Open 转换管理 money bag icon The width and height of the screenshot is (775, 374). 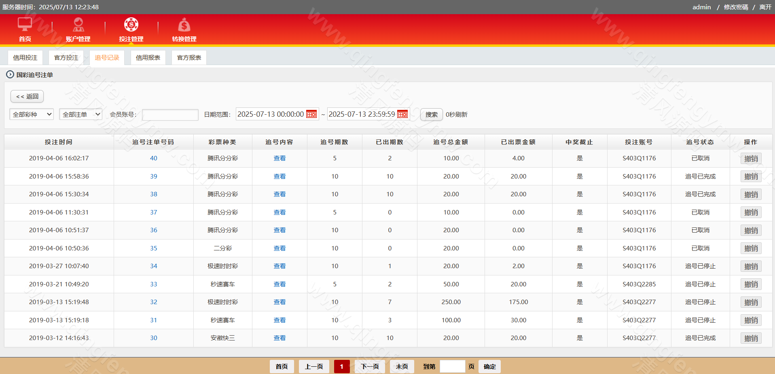click(184, 25)
